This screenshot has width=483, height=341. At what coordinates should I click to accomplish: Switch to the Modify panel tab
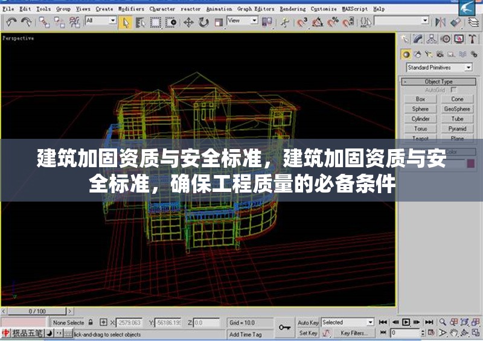(x=418, y=39)
